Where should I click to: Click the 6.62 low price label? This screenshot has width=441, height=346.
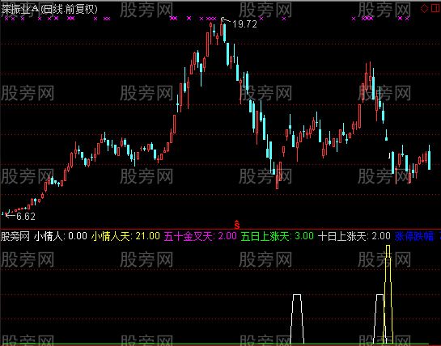(x=26, y=216)
